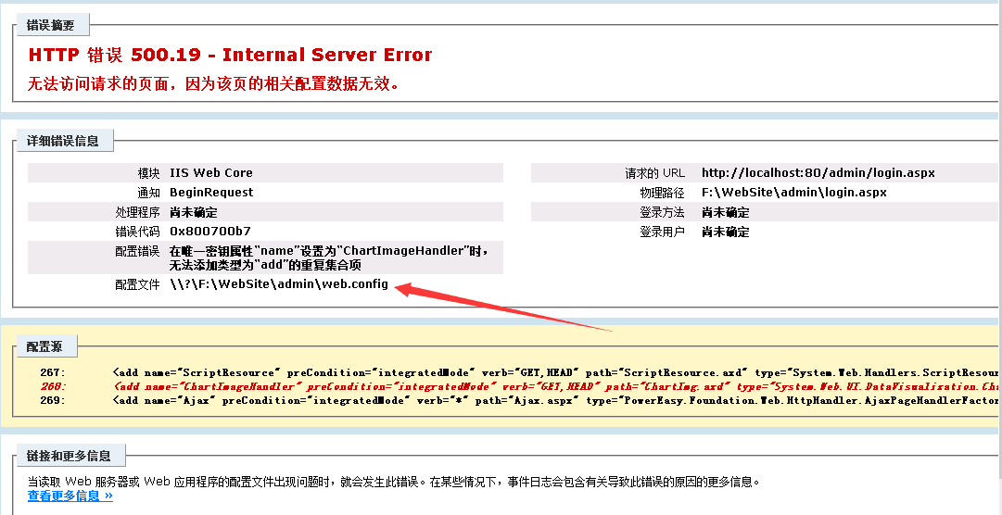
Task: Click the 配置错误 duplicate collection entry description
Action: 329,258
